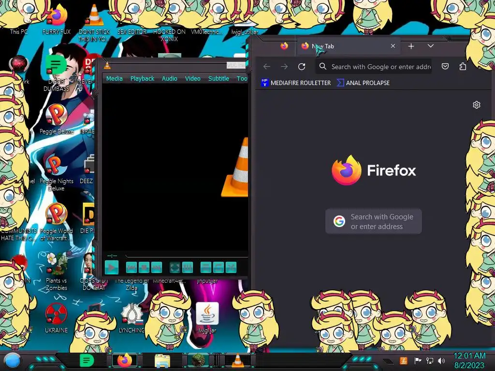Click the VLC cone icon in title bar
The image size is (495, 371).
[x=107, y=65]
